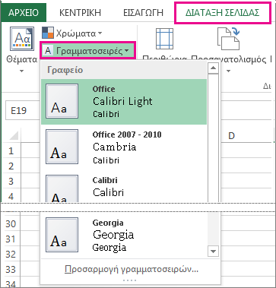
Task: Open Προσαρμογή γραμματοσειρών customize fonts link
Action: (x=132, y=269)
